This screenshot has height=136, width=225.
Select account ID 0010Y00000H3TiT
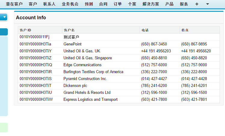(x=35, y=86)
